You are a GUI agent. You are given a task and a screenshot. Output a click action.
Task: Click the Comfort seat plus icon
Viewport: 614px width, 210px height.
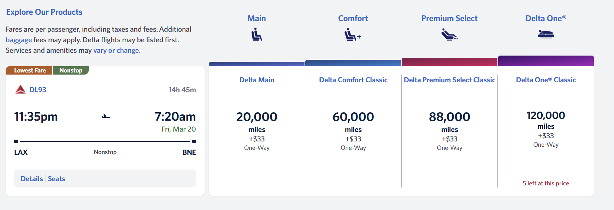pos(353,35)
